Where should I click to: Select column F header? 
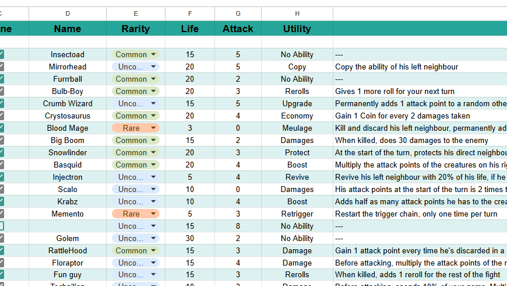(x=190, y=13)
